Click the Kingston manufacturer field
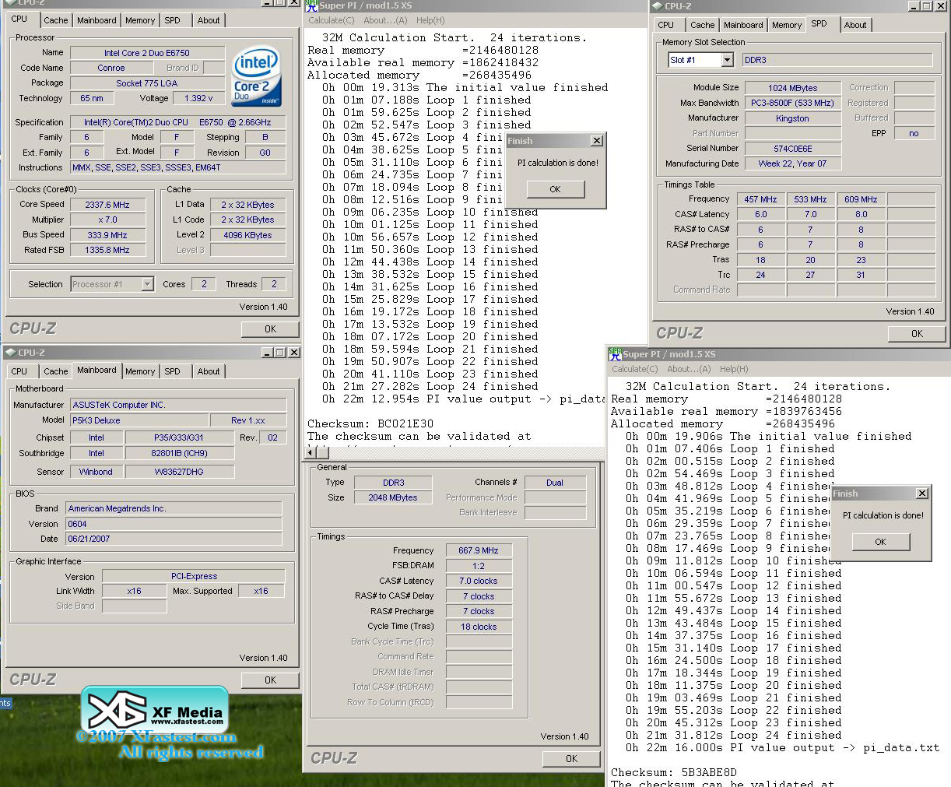This screenshot has width=951, height=787. 792,118
